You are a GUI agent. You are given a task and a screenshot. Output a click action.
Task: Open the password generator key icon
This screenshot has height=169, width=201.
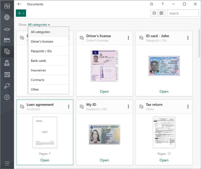click(x=7, y=86)
